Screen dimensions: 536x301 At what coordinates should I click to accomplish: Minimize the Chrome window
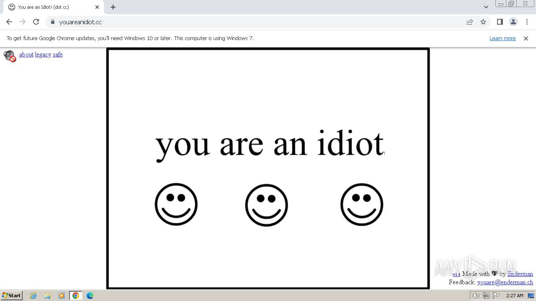coord(501,4)
